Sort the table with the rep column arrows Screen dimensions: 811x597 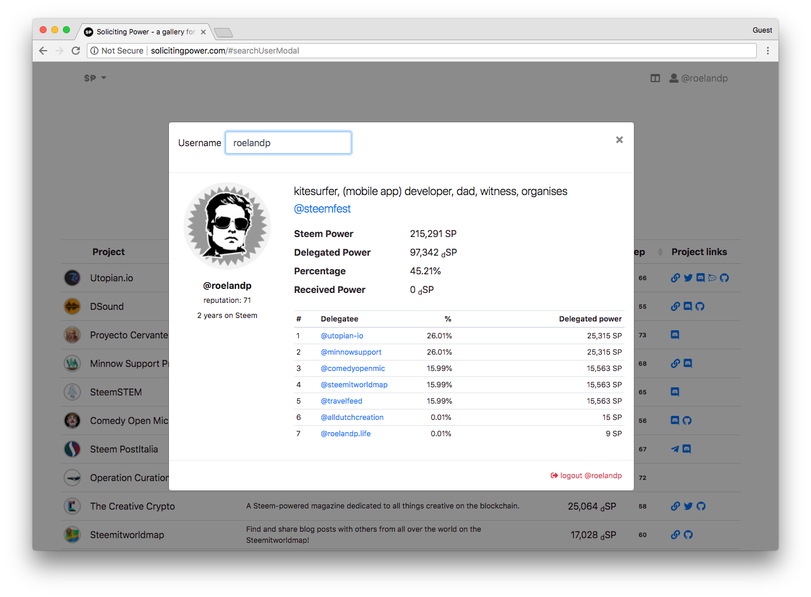pos(660,252)
